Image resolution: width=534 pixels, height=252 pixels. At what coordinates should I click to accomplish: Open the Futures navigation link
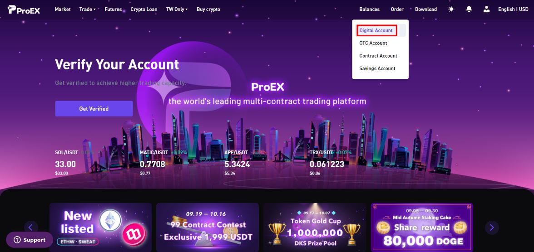point(113,9)
